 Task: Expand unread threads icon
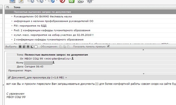click(x=64, y=47)
